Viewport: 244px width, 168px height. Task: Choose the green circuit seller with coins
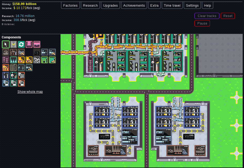[x=52, y=60]
